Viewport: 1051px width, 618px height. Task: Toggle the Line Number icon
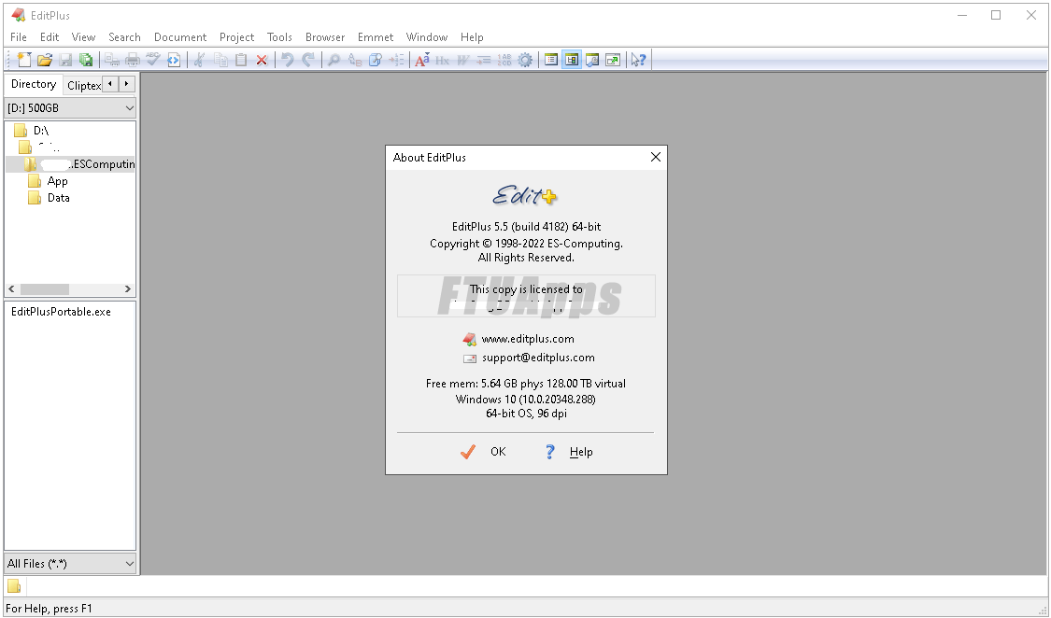[504, 60]
